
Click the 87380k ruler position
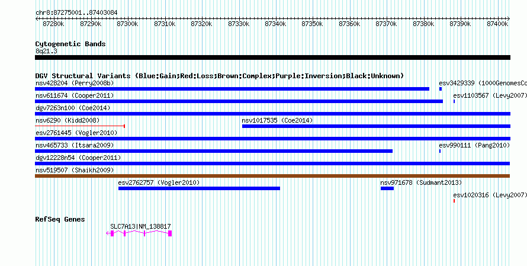coord(423,24)
